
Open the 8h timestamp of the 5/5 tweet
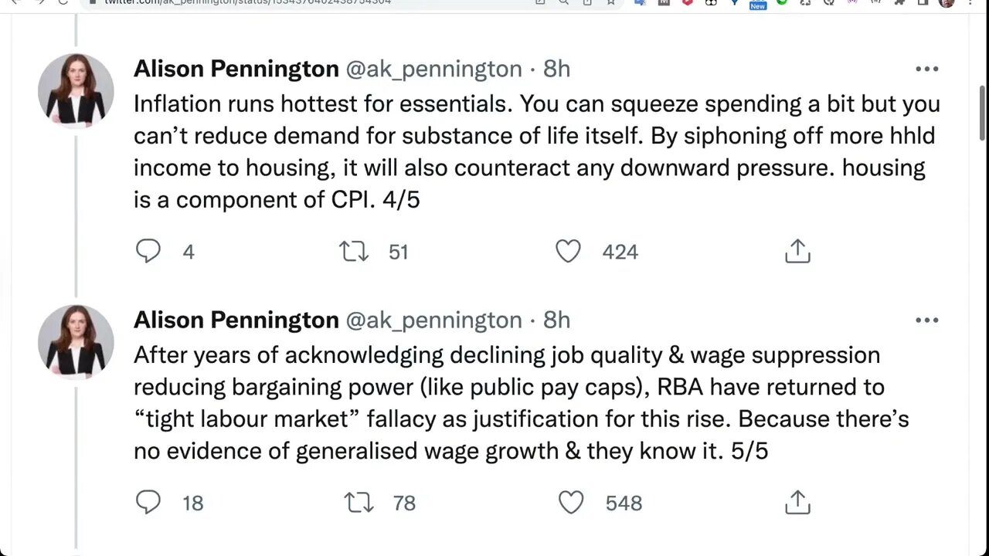click(x=556, y=320)
